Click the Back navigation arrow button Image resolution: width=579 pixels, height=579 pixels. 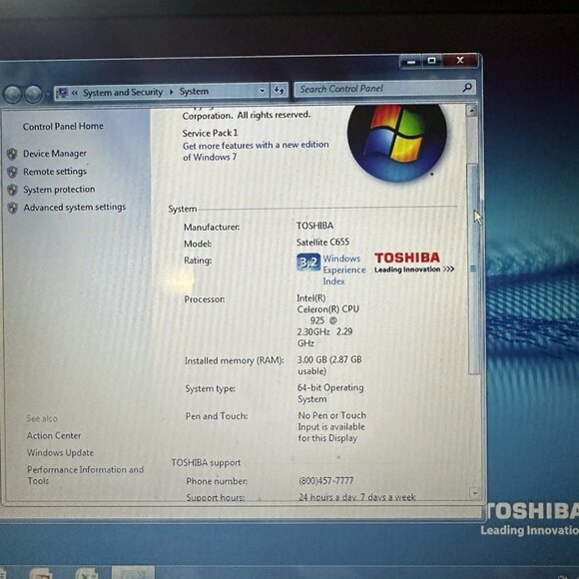click(12, 94)
